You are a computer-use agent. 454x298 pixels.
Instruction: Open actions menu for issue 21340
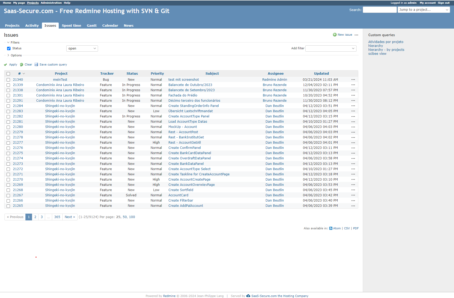point(353,80)
